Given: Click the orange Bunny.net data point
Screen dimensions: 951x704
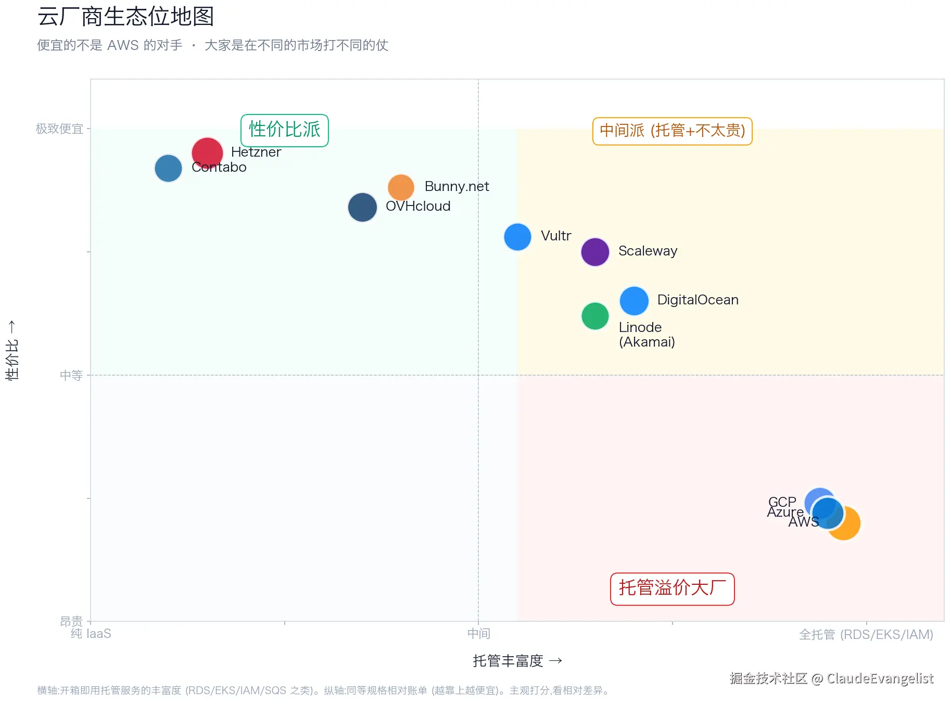Looking at the screenshot, I should tap(401, 187).
